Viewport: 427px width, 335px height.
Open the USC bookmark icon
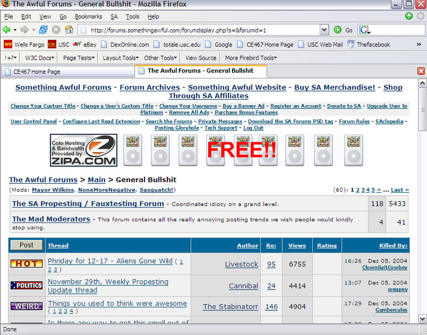pyautogui.click(x=52, y=44)
